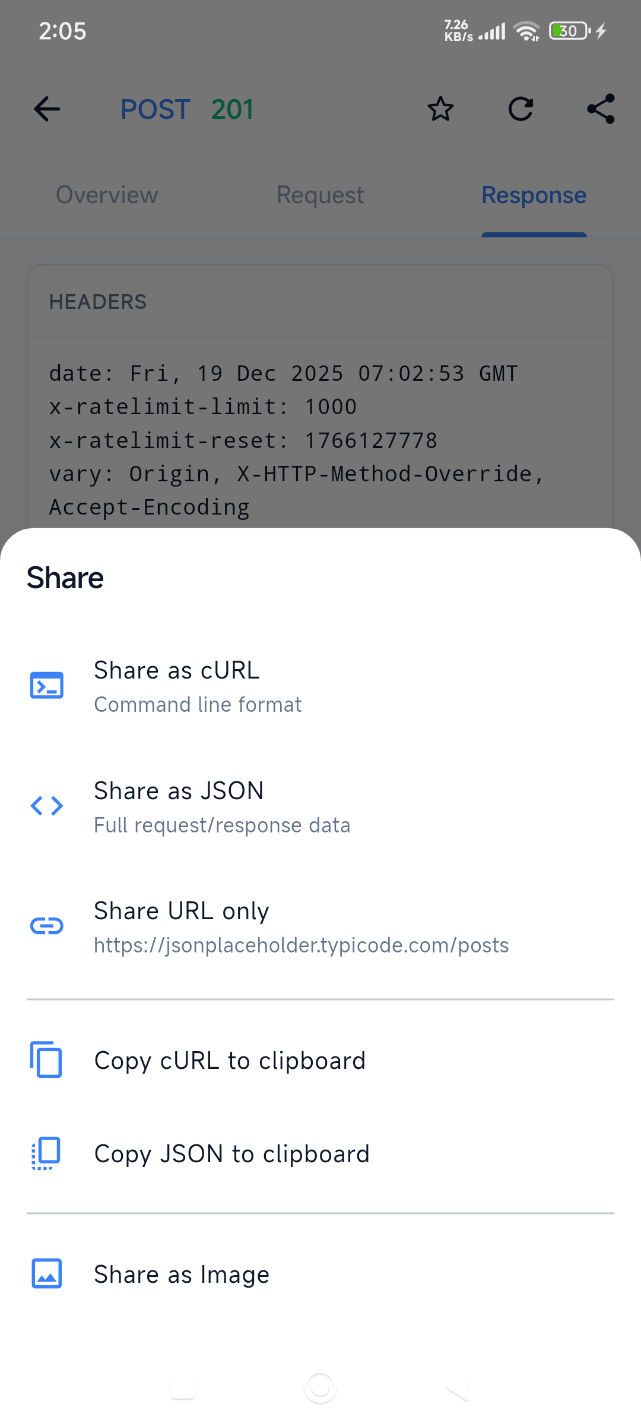641x1426 pixels.
Task: Tap the terminal icon for Share as cURL
Action: pyautogui.click(x=46, y=684)
